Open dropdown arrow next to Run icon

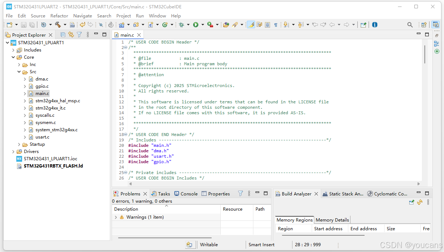(x=203, y=25)
